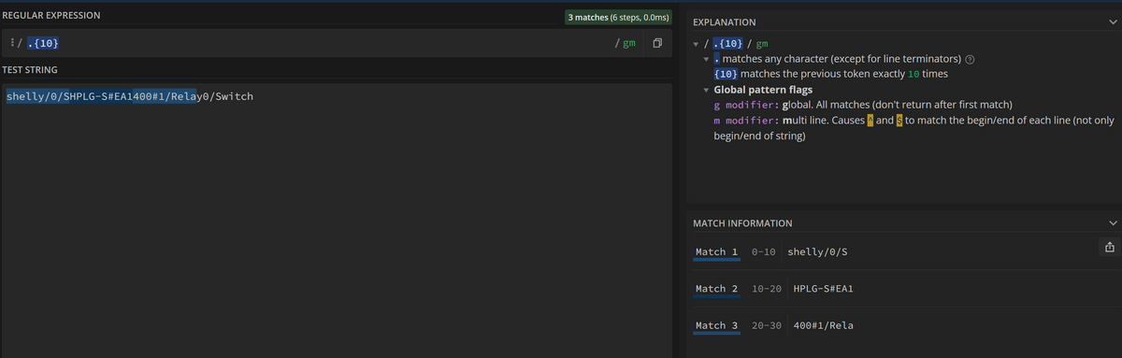Click the 'MATCH INFORMATION' panel title
1122x358 pixels.
742,223
